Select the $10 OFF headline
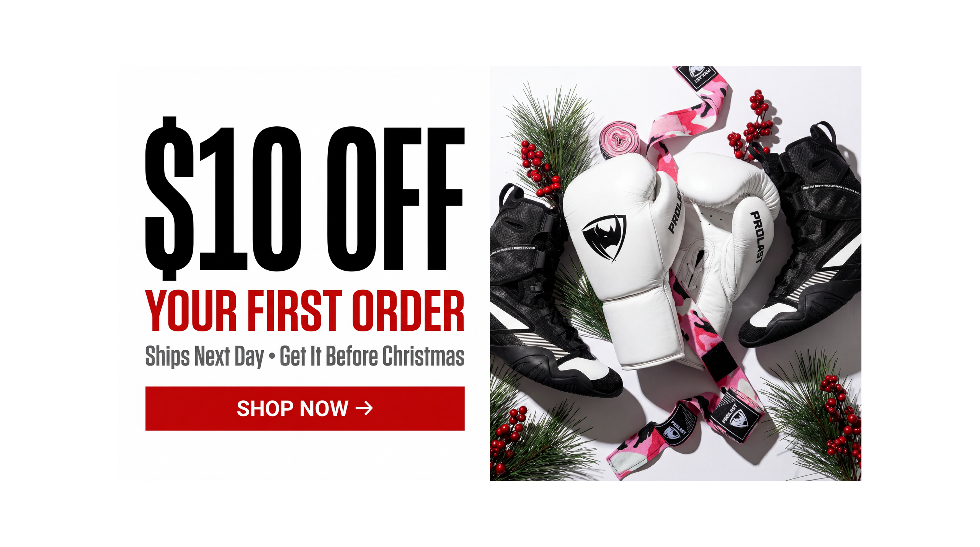This screenshot has width=980, height=547. pos(305,198)
